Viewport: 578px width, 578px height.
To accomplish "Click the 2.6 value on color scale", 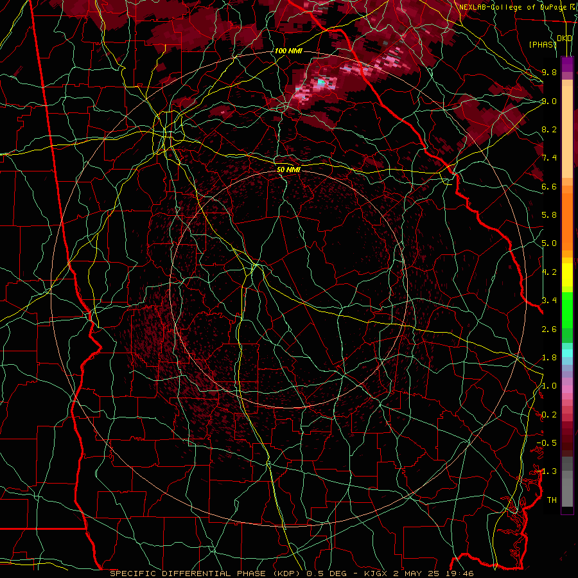I will (549, 329).
